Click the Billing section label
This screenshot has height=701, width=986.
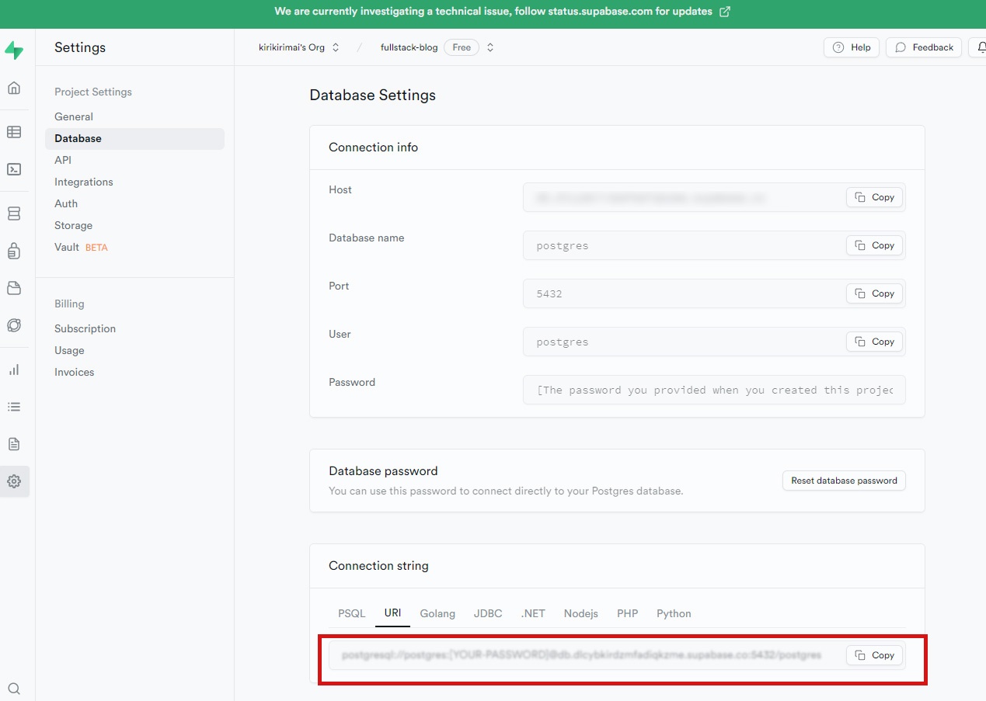[69, 304]
